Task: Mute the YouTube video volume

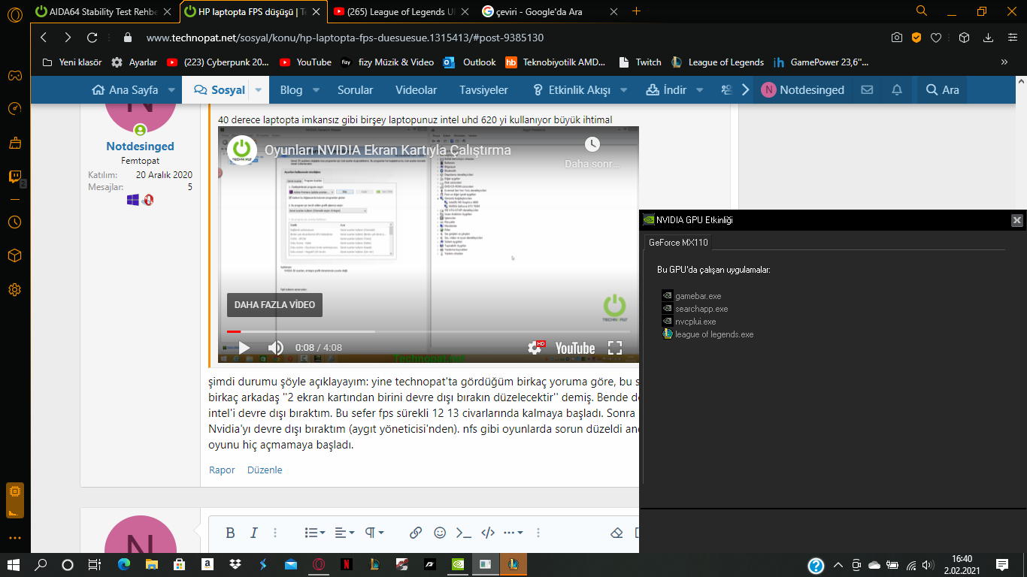Action: pyautogui.click(x=276, y=348)
